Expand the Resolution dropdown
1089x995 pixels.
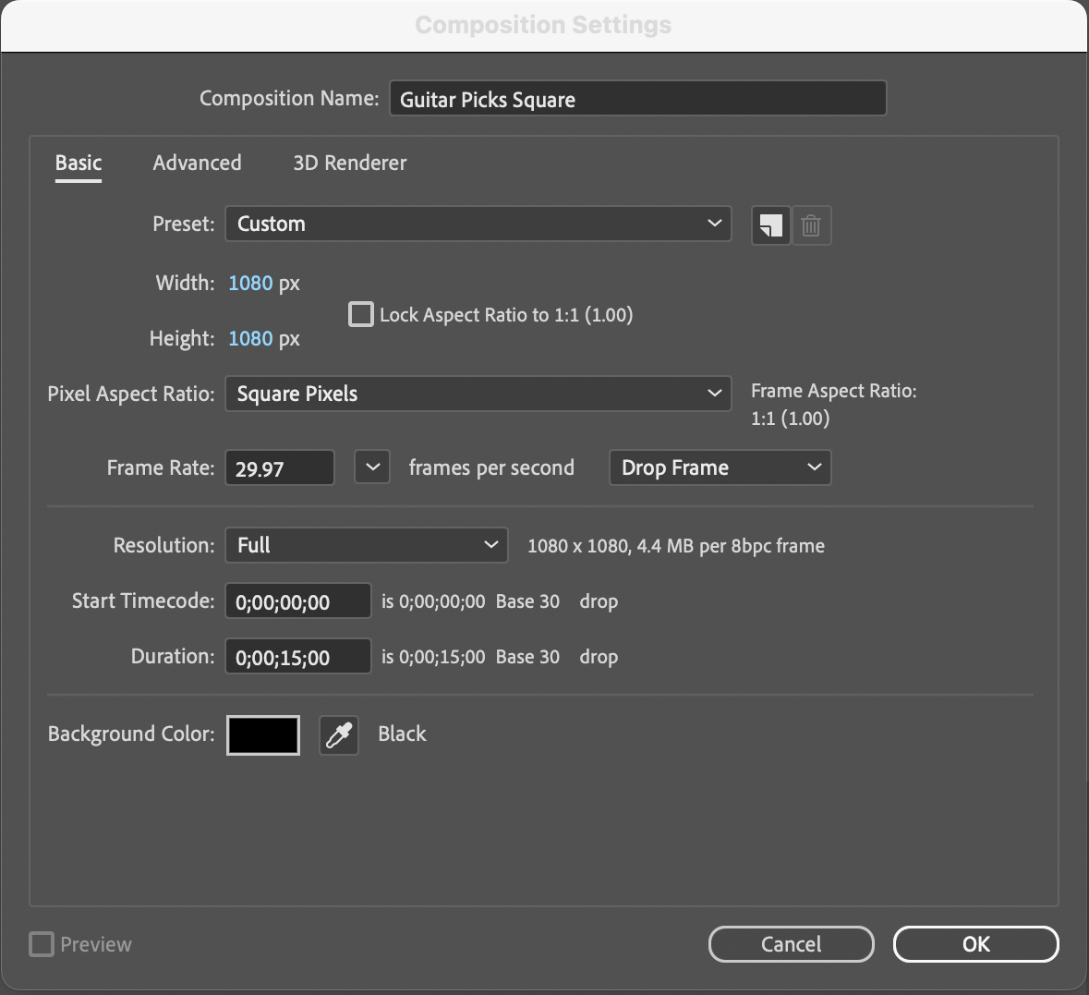click(x=366, y=545)
